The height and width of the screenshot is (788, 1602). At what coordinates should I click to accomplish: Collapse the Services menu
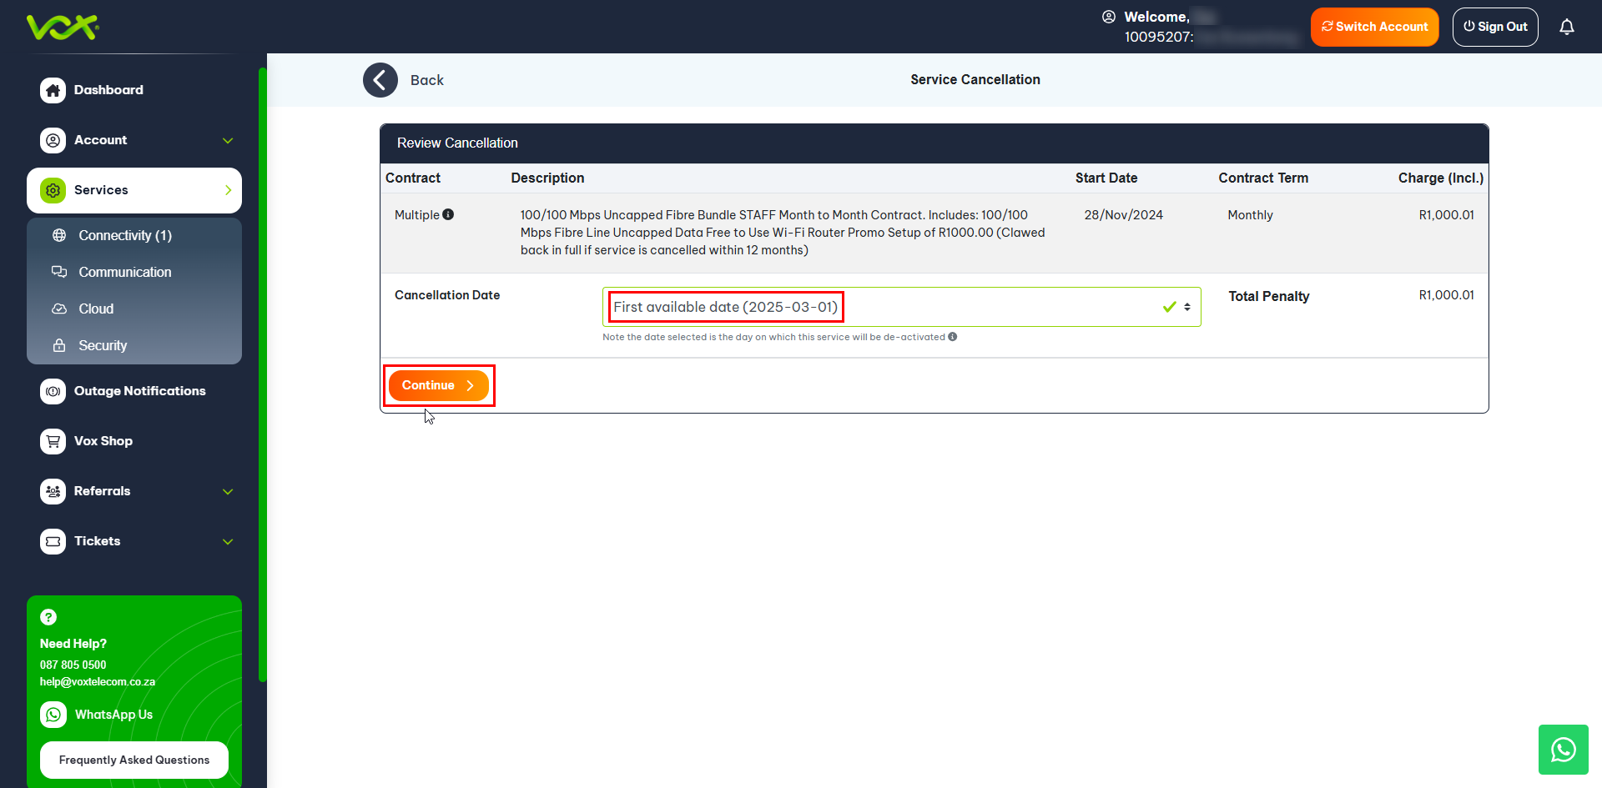(228, 190)
